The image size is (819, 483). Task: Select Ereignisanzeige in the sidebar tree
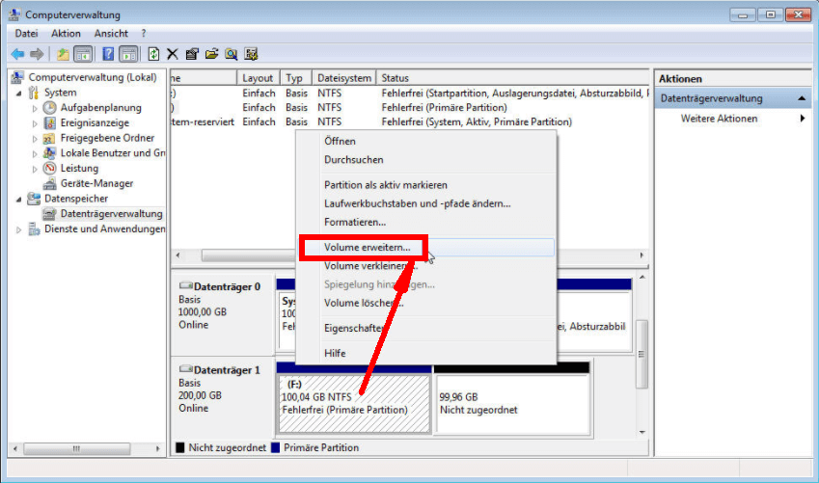pyautogui.click(x=95, y=122)
